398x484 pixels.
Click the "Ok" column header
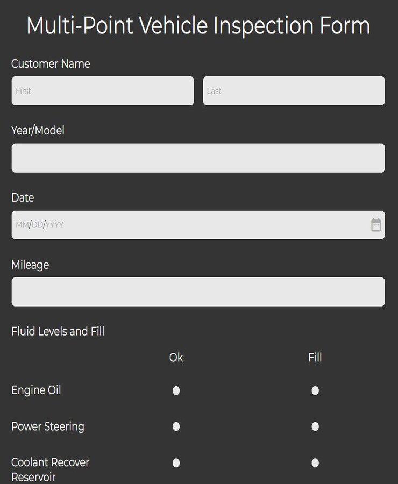[x=176, y=357]
